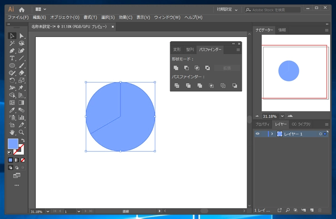This screenshot has height=219, width=336.
Task: Reset to default fill and stroke
Action: click(9, 153)
